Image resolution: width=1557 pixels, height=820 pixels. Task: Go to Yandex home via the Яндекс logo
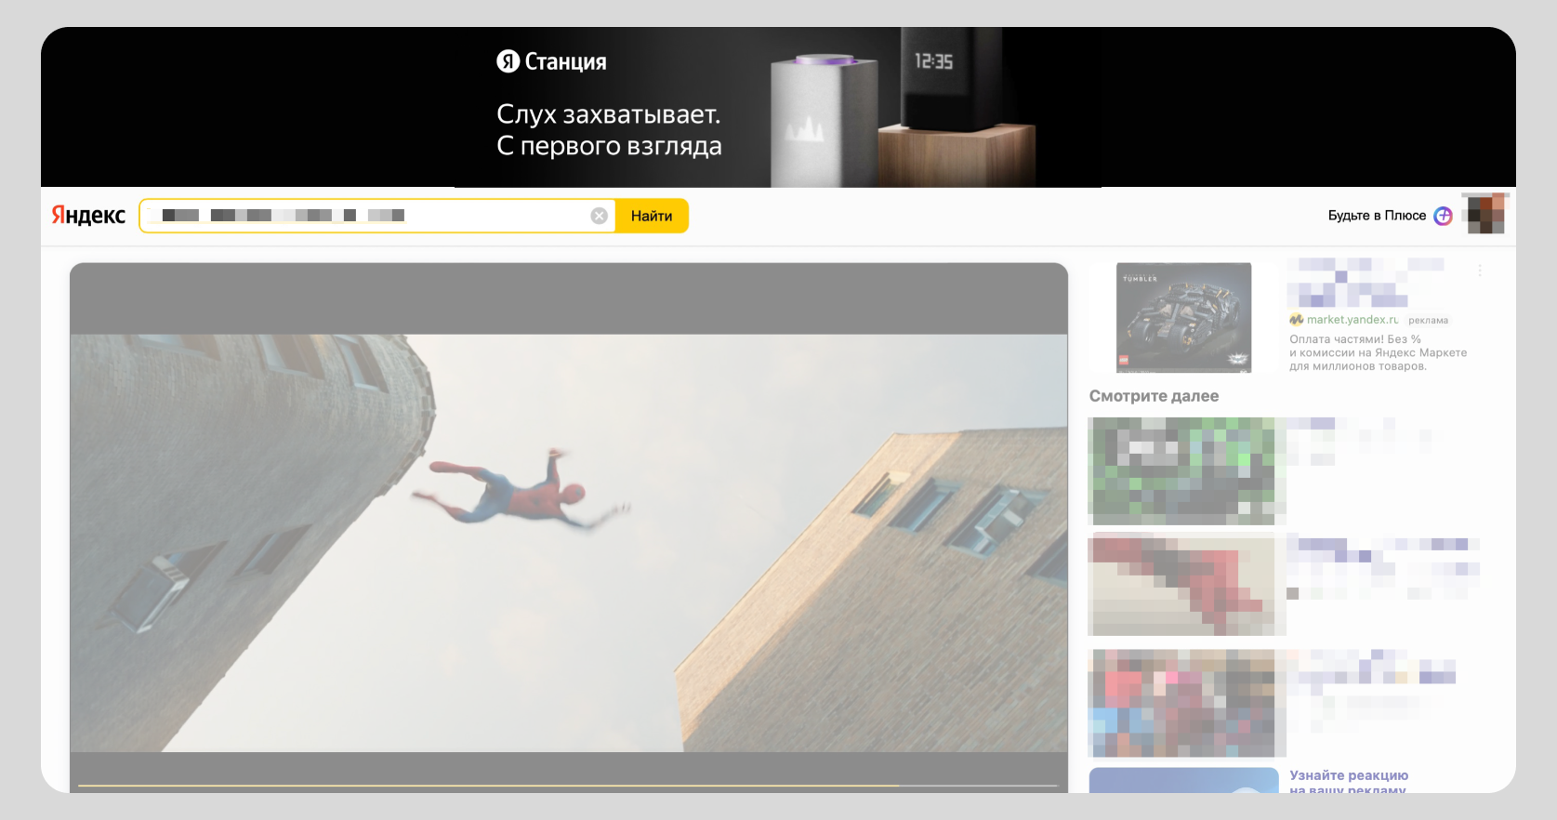point(88,216)
